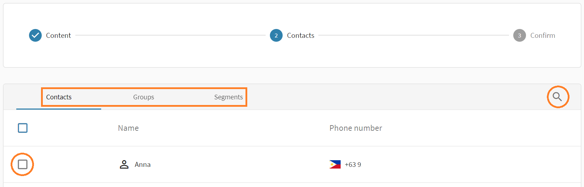This screenshot has height=187, width=584.
Task: Go back to the Content step label
Action: 58,35
